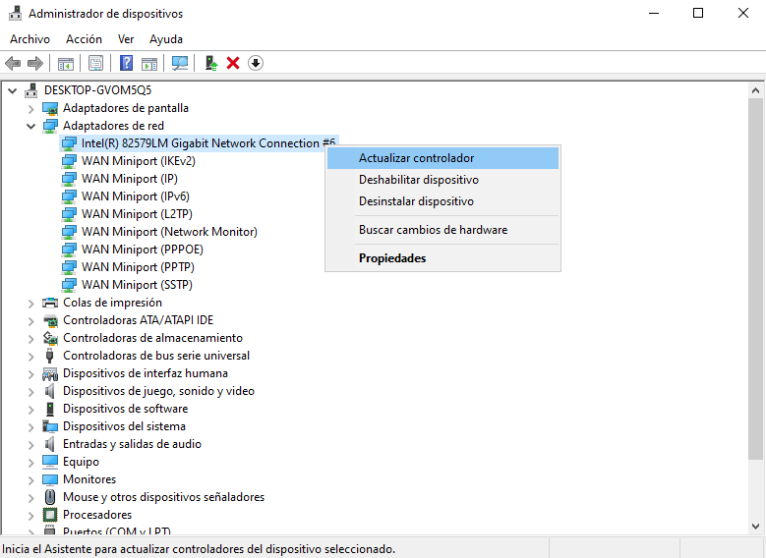Click the Intel 82579LM adapter icon
The image size is (766, 558).
tap(69, 143)
